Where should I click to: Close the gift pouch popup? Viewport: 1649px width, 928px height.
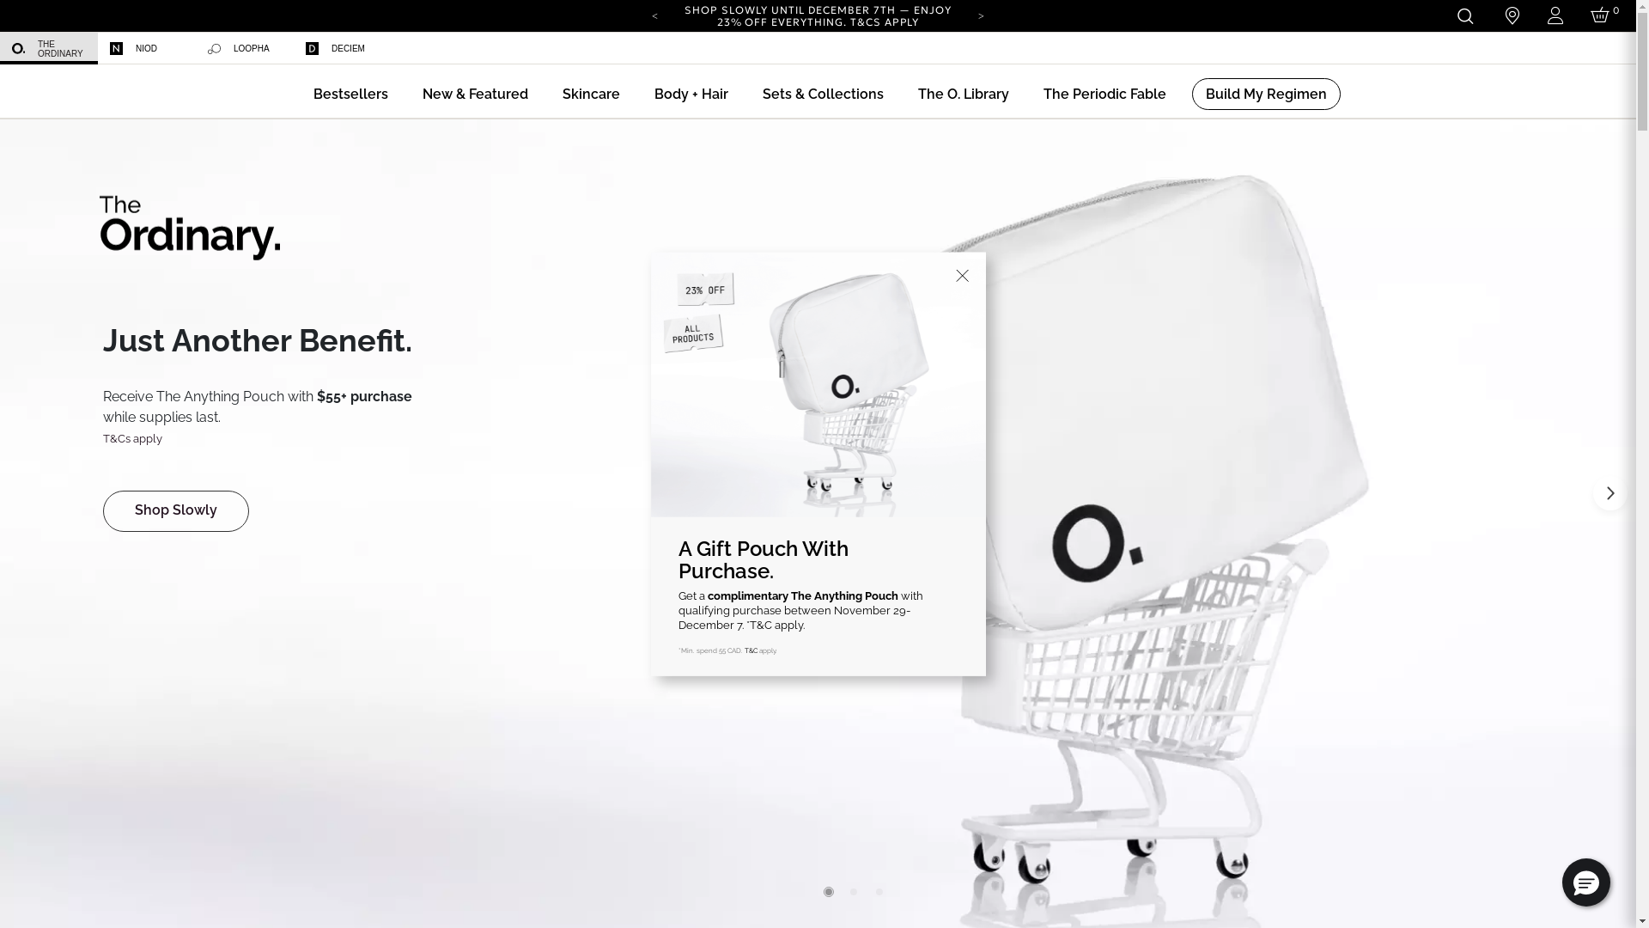[x=962, y=276]
